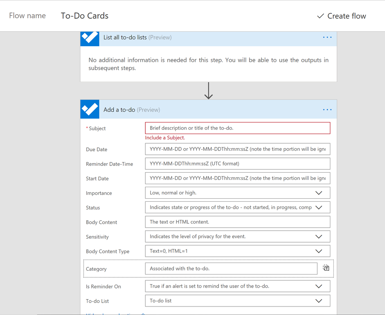
Task: Edit the To-Do Cards flow name
Action: pyautogui.click(x=85, y=16)
